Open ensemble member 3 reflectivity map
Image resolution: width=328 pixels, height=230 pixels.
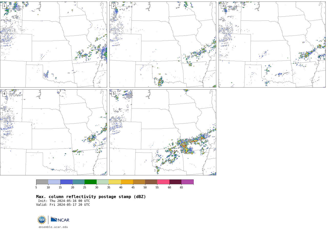[272, 44]
